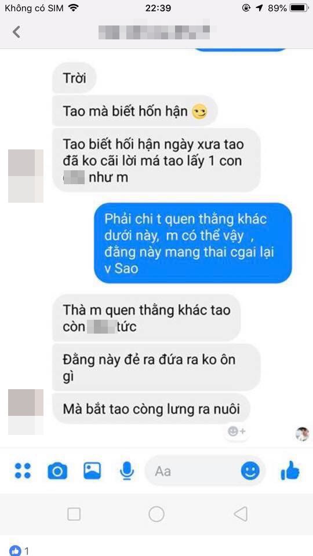
Task: Tap the small seen-by avatar at the right
Action: (303, 434)
